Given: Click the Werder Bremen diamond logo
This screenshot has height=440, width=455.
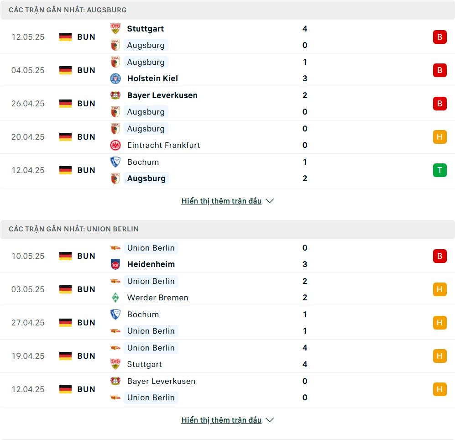Looking at the screenshot, I should [115, 298].
